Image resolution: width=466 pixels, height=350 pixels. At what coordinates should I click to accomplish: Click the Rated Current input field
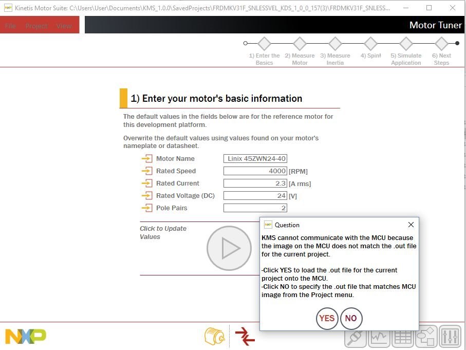tap(255, 183)
